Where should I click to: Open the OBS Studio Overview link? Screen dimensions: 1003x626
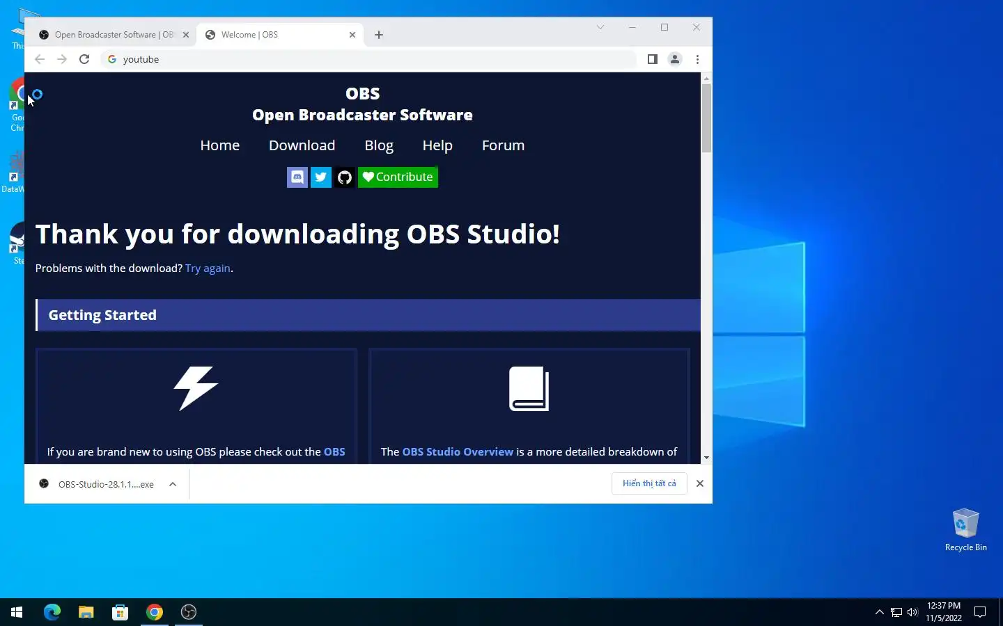tap(458, 452)
